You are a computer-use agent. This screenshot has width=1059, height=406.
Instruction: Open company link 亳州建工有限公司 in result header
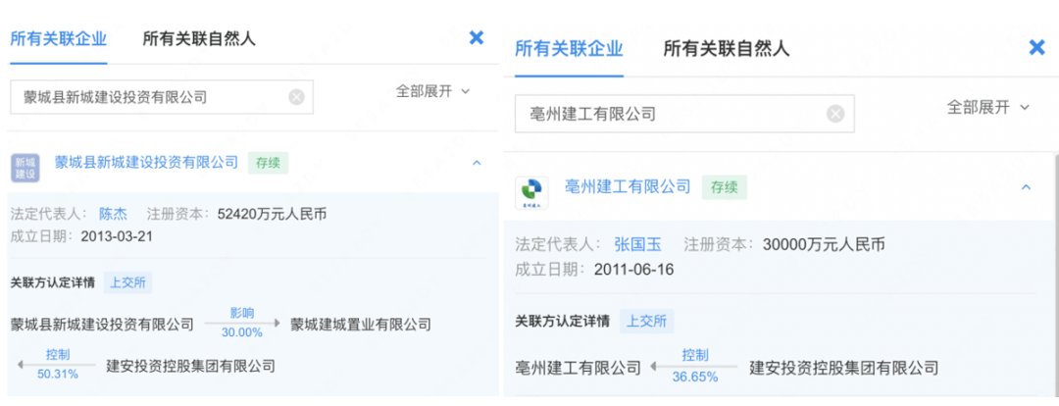pyautogui.click(x=628, y=186)
